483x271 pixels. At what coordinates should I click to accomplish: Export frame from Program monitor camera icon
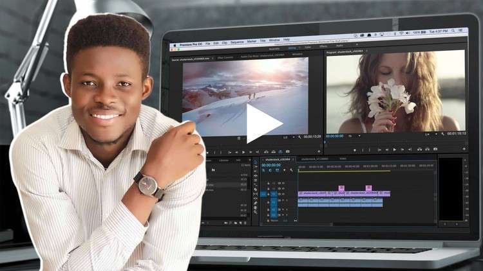pos(435,149)
